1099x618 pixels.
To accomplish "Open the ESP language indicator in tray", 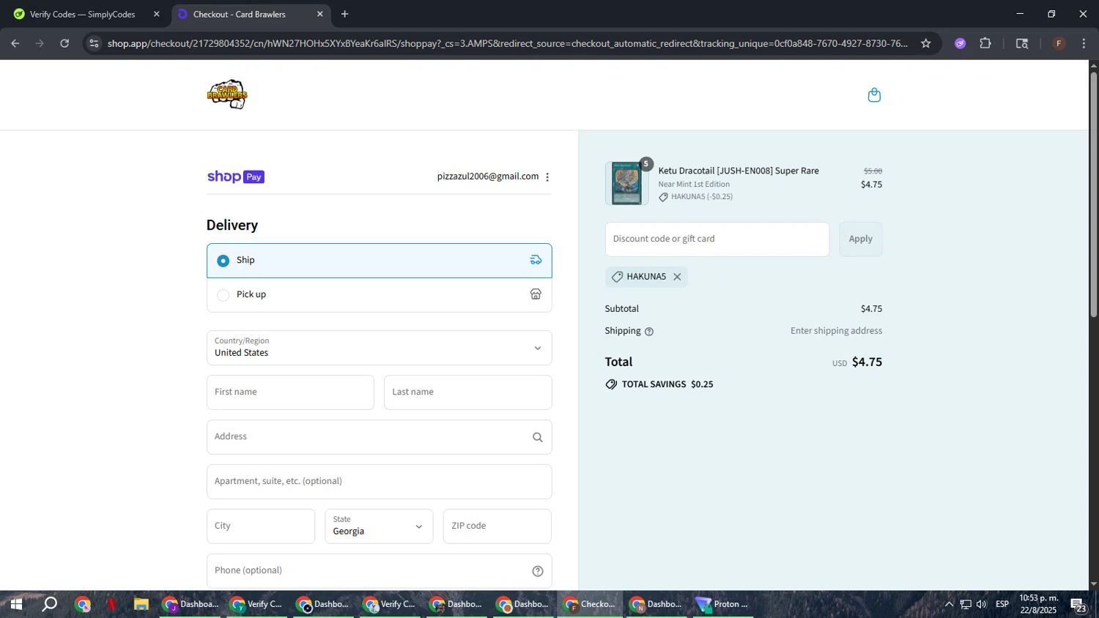I will (x=1002, y=605).
